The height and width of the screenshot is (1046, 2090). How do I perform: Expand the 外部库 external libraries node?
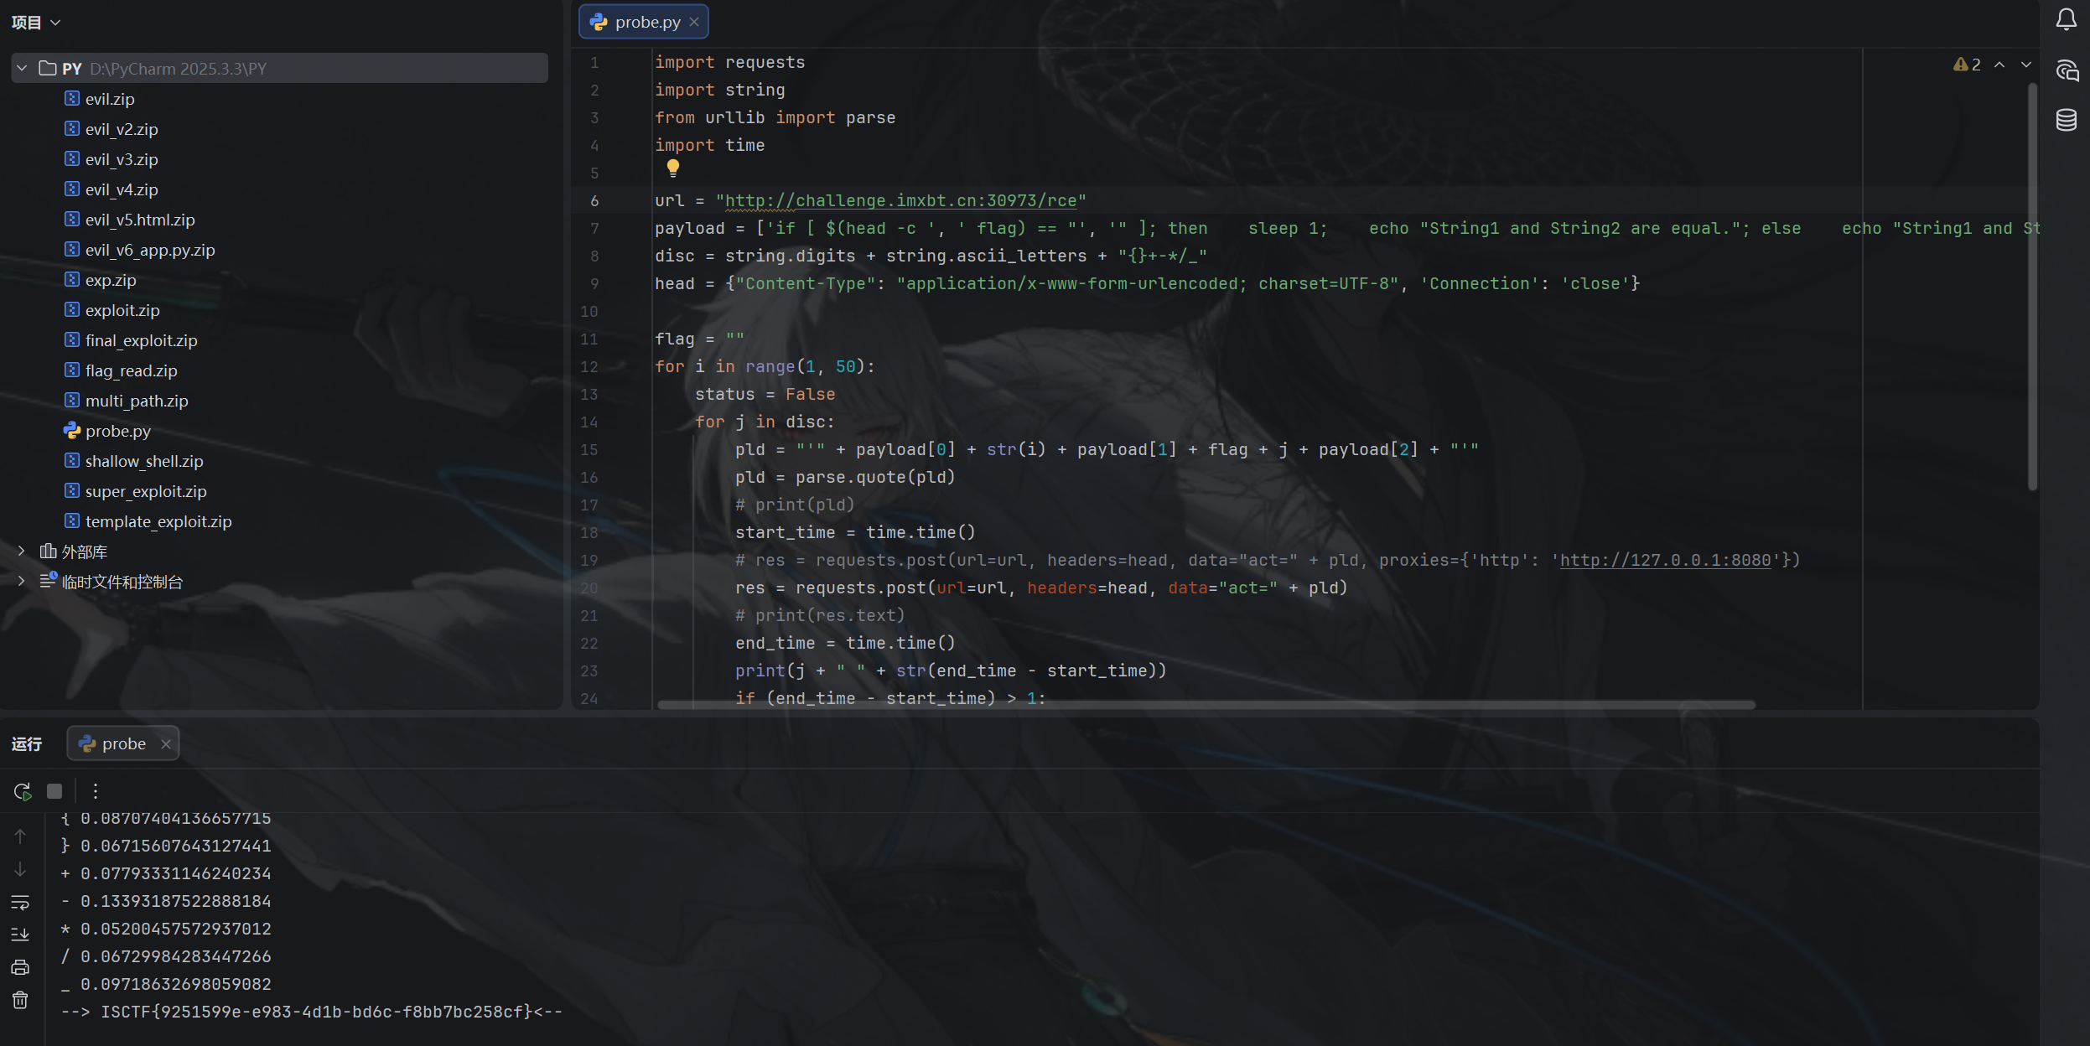[22, 551]
